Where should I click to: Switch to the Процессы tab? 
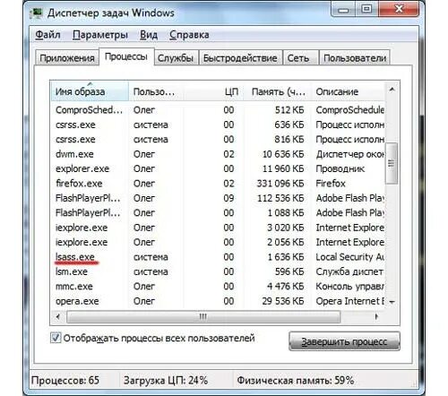coord(126,56)
